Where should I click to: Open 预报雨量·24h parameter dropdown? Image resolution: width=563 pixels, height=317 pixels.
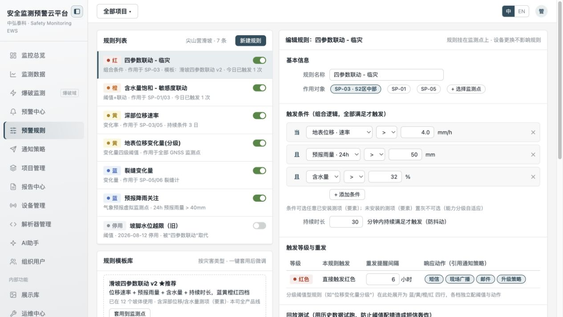tap(333, 154)
